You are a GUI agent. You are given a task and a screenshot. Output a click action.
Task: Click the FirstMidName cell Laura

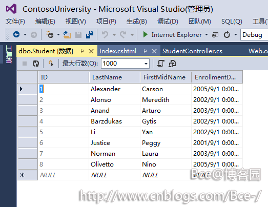(166, 154)
